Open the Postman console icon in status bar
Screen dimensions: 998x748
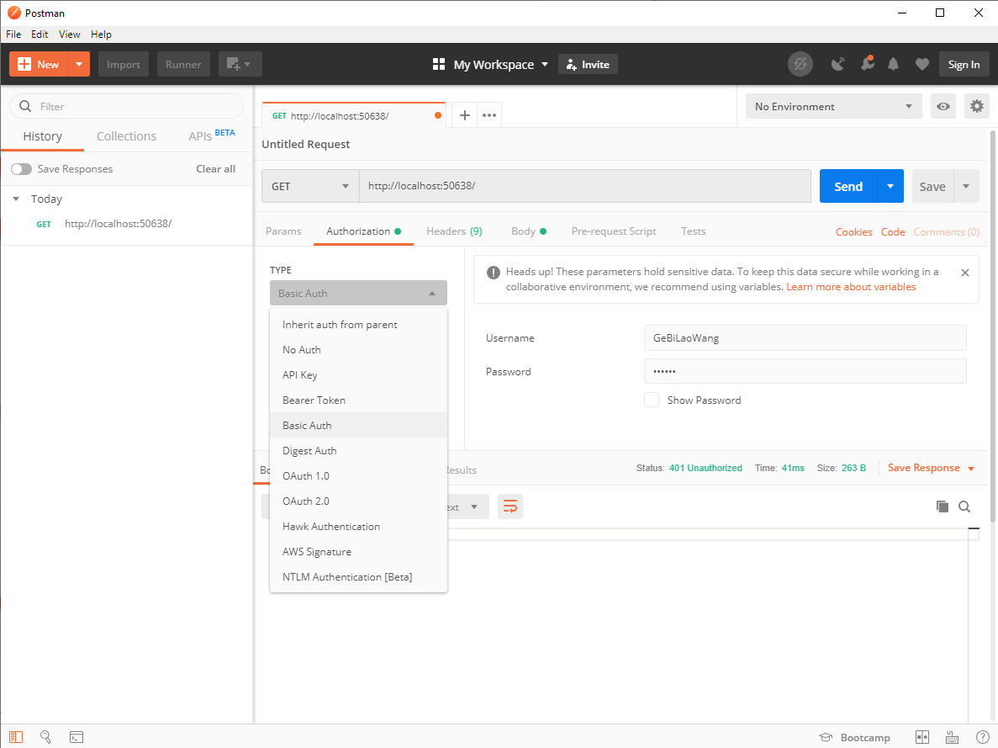click(76, 737)
